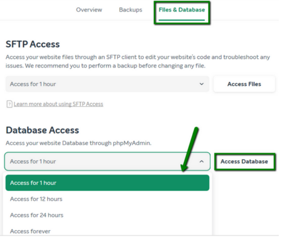Image resolution: width=284 pixels, height=240 pixels.
Task: Click the question mark help icon
Action: click(x=9, y=104)
